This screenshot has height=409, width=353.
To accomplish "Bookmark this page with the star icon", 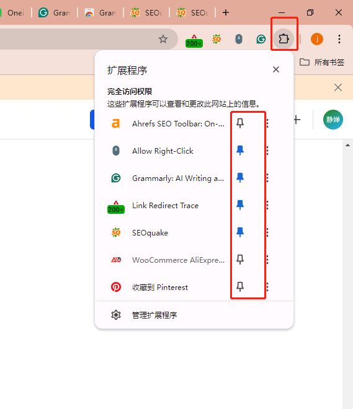I will pyautogui.click(x=163, y=39).
